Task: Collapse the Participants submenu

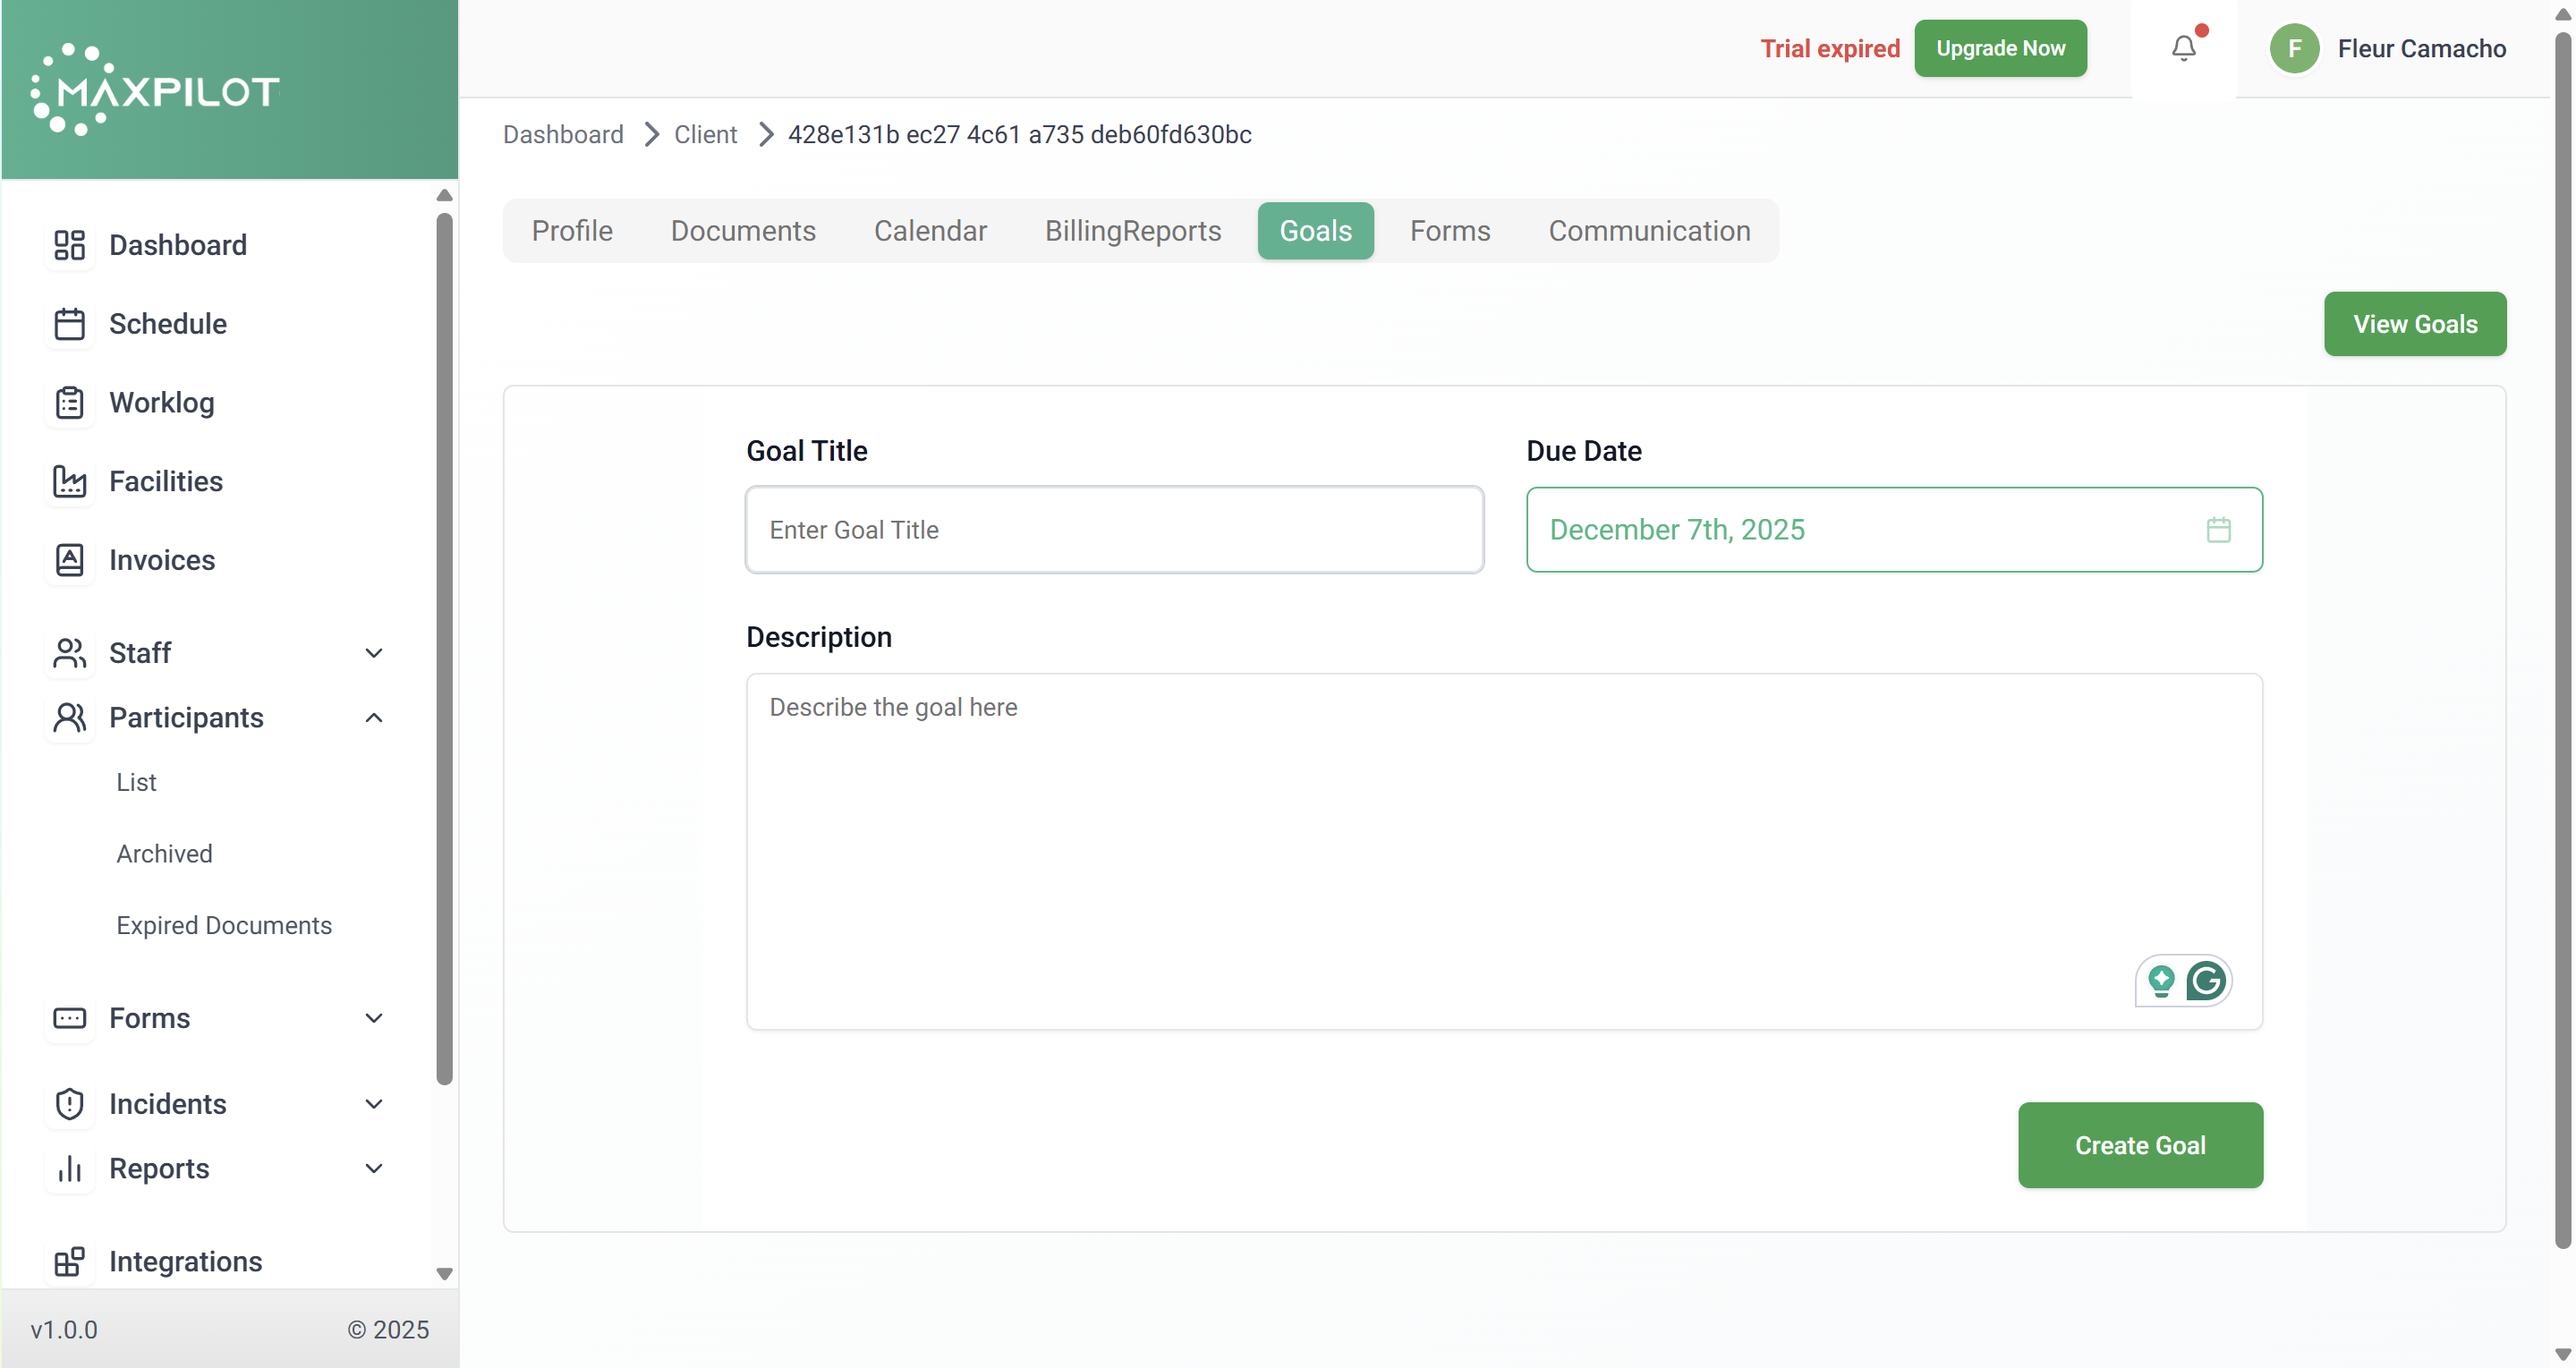Action: tap(374, 718)
